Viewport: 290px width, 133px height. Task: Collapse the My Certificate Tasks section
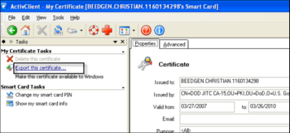(x=123, y=52)
